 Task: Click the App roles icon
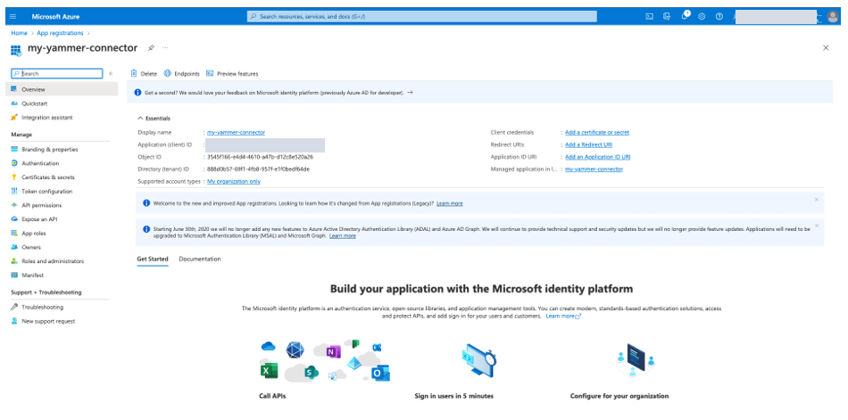coord(14,233)
